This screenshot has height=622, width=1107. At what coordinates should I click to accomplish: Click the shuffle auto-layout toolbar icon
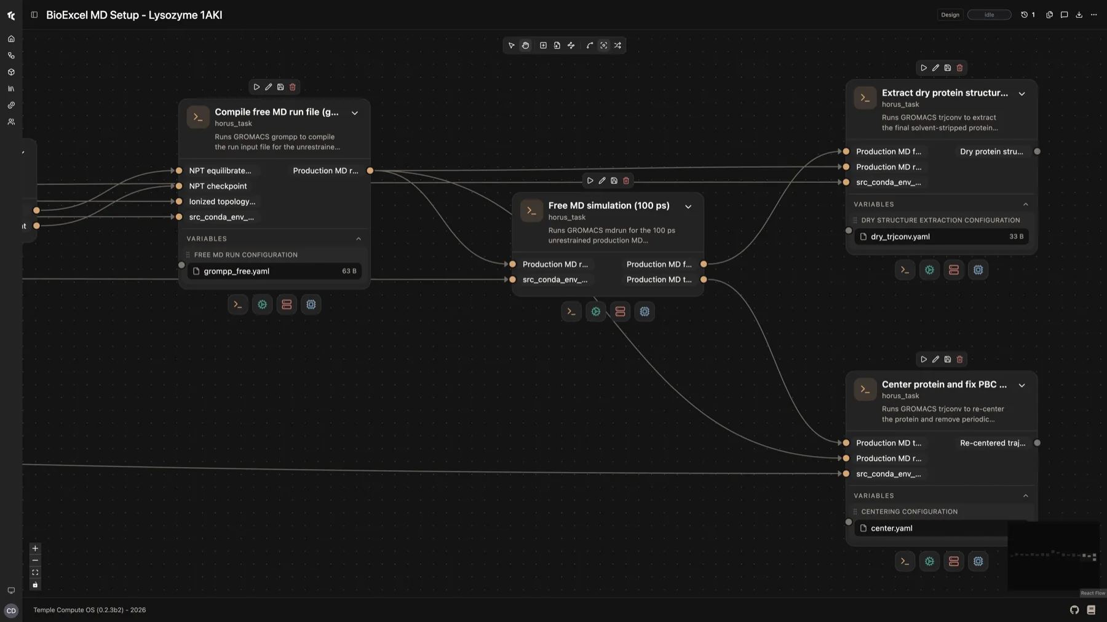(x=617, y=45)
